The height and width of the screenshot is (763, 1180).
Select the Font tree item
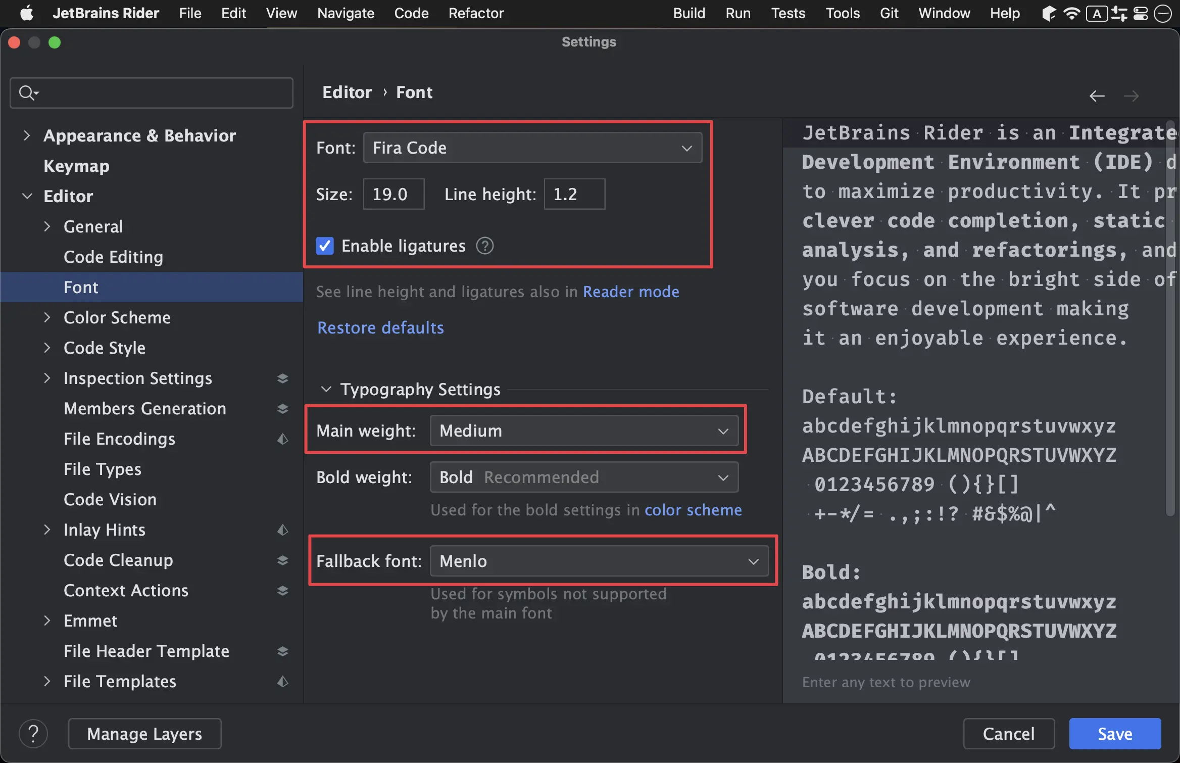(x=152, y=288)
